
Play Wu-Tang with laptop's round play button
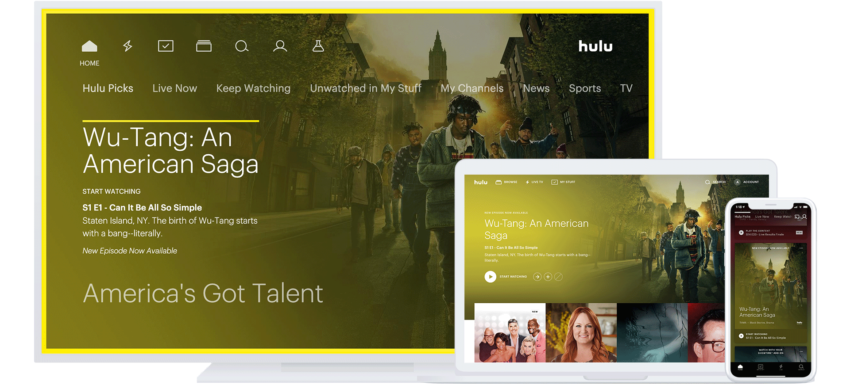pyautogui.click(x=490, y=277)
